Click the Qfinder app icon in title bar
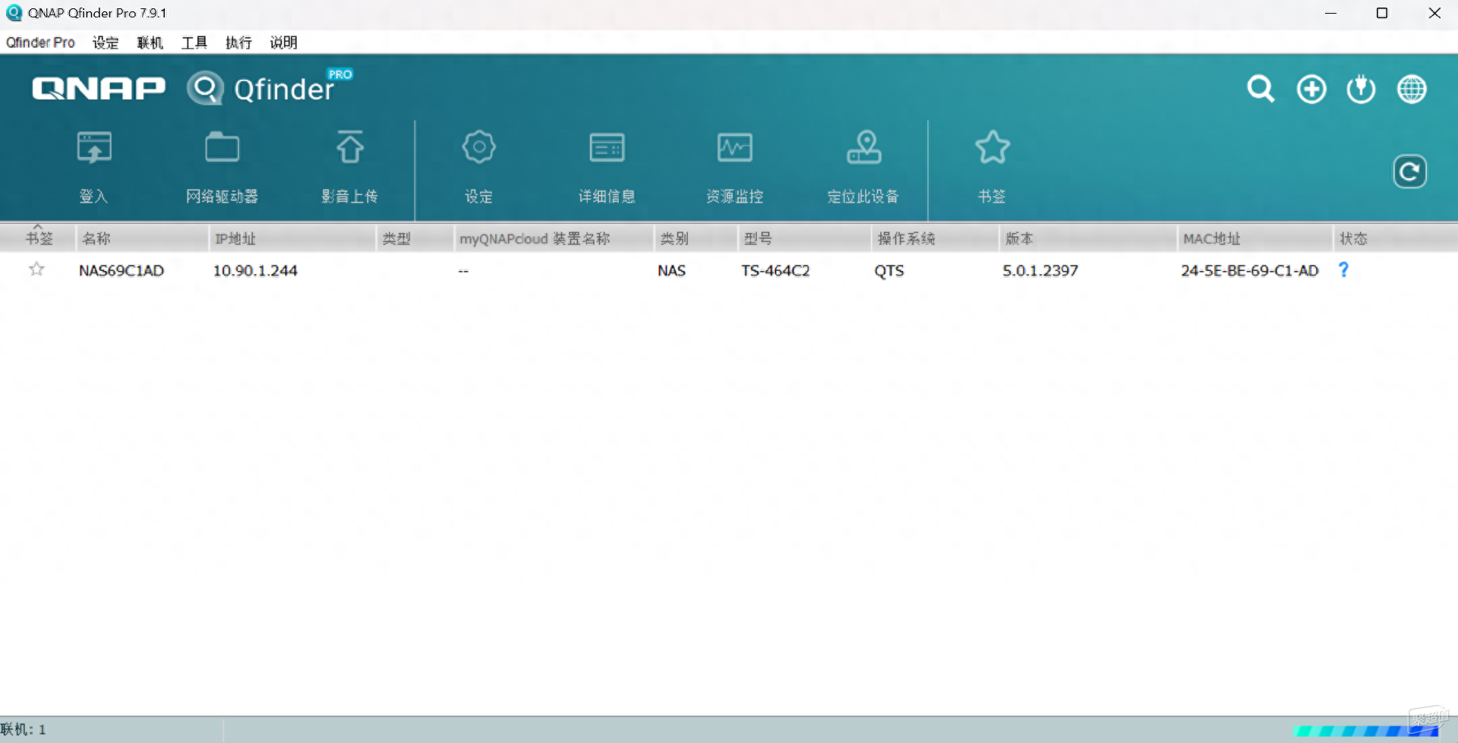Viewport: 1458px width, 743px height. (14, 13)
